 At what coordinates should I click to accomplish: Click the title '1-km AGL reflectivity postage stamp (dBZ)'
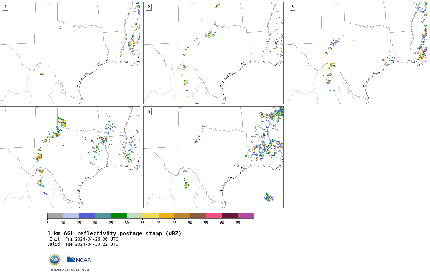(114, 234)
